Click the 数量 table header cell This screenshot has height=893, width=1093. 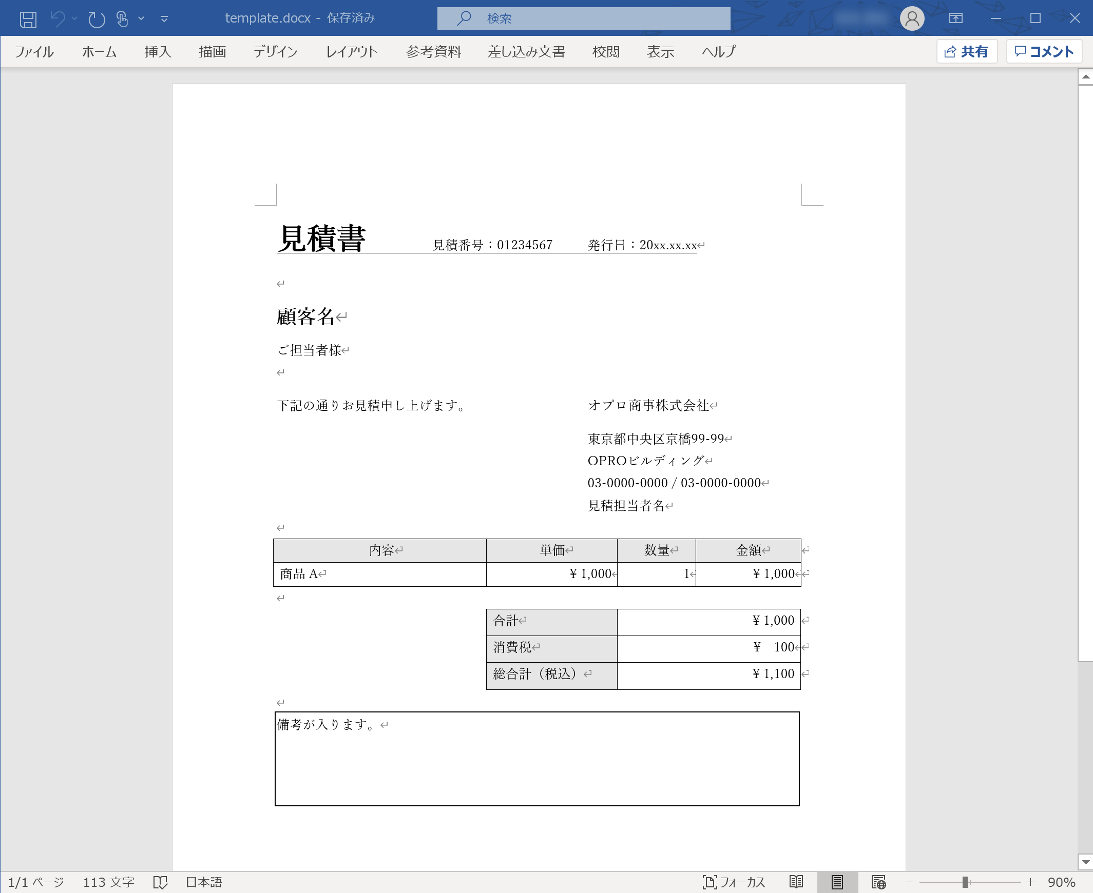point(657,551)
